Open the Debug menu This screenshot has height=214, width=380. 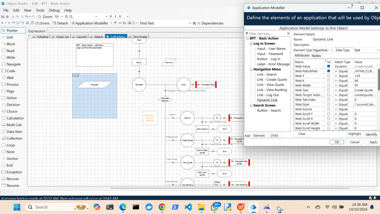tap(54, 10)
